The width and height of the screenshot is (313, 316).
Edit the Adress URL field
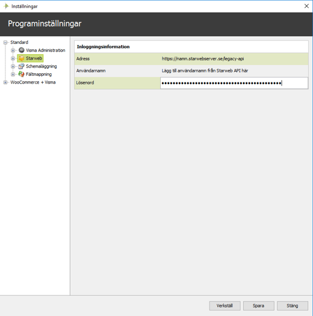pos(234,59)
